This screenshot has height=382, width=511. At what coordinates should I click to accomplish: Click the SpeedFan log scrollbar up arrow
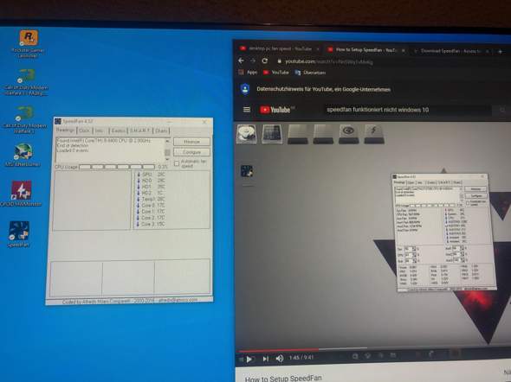coord(167,141)
